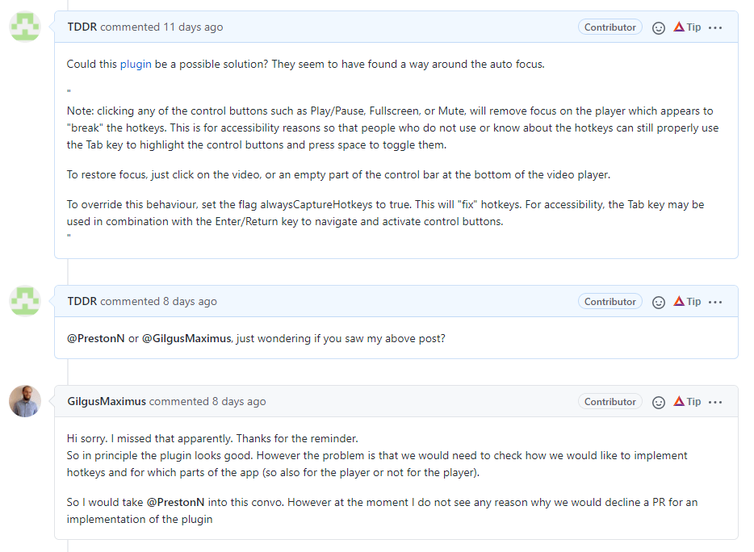
Task: Click the '11 days ago' timestamp
Action: point(193,27)
